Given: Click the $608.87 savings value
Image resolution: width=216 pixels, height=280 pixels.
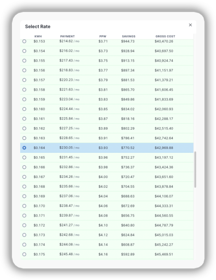Looking at the screenshot, I should (x=128, y=244).
